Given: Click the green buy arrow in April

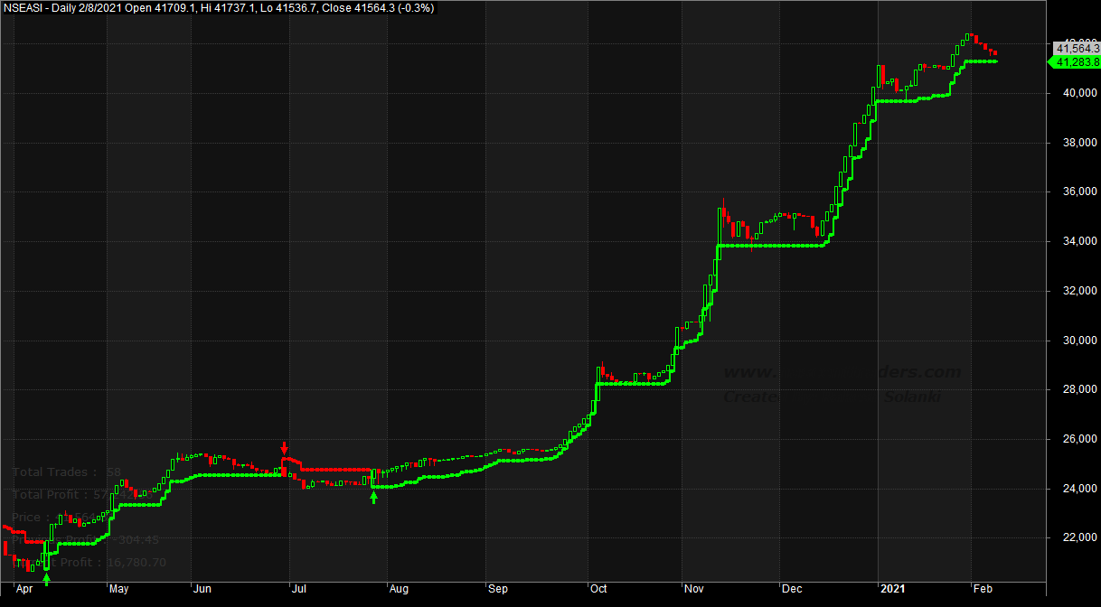Looking at the screenshot, I should [46, 579].
